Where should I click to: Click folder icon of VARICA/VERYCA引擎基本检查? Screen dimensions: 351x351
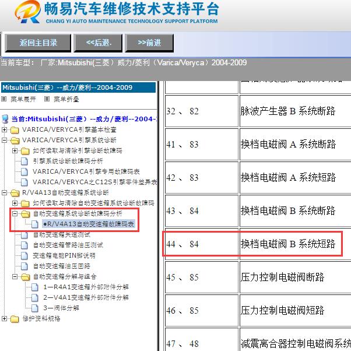click(15, 130)
